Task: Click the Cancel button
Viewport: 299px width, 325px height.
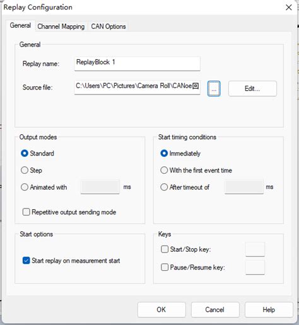Action: [x=215, y=310]
